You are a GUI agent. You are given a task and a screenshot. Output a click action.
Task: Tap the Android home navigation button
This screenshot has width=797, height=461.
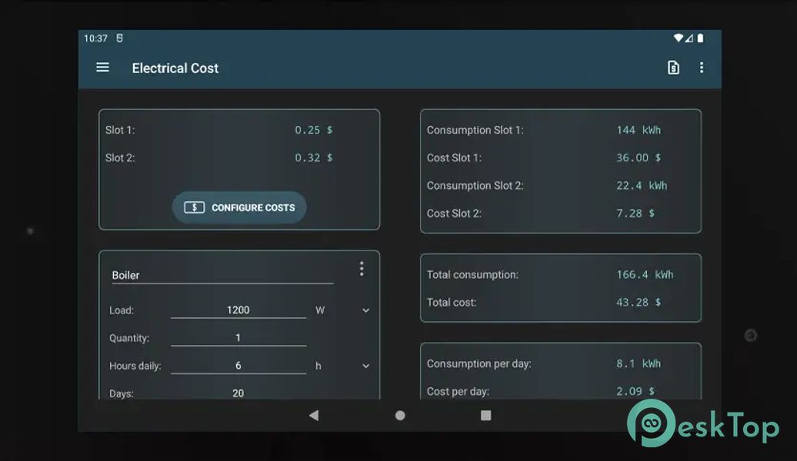[x=400, y=416]
